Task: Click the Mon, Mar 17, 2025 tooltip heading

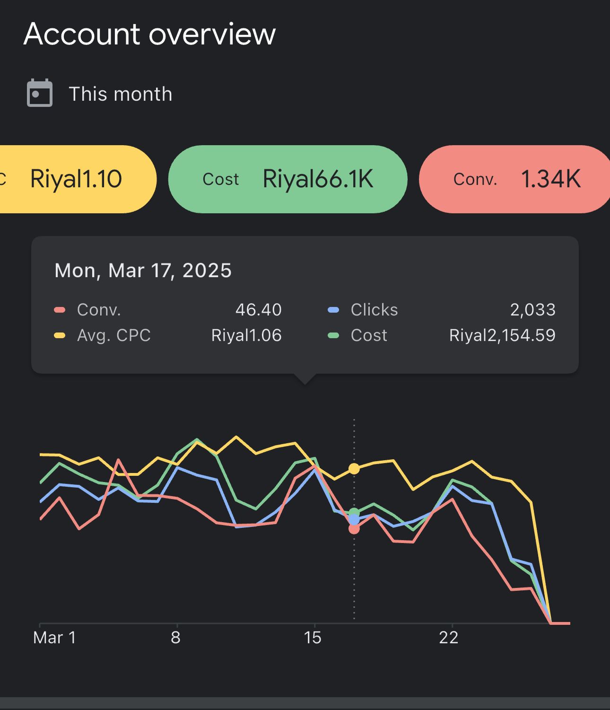Action: pos(143,271)
